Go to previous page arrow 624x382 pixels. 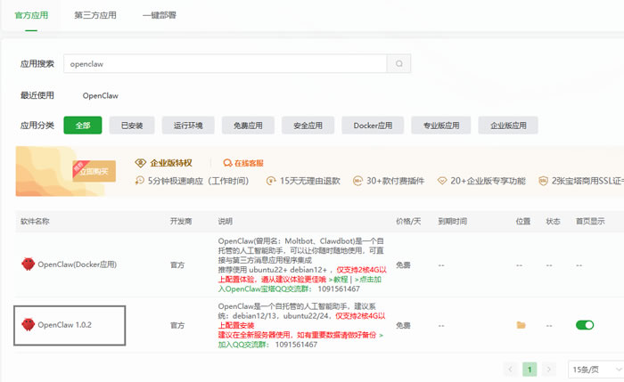(511, 369)
